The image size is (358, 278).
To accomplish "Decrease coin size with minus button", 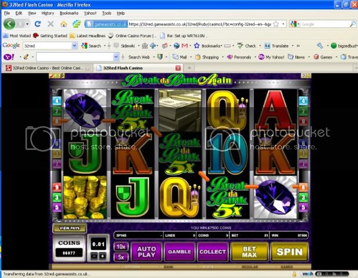I will pyautogui.click(x=94, y=257).
